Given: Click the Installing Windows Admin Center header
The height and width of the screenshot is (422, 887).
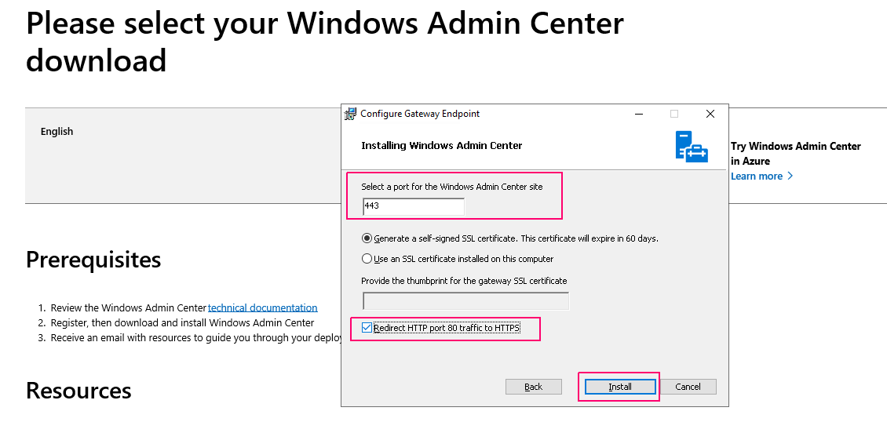Looking at the screenshot, I should (x=441, y=145).
